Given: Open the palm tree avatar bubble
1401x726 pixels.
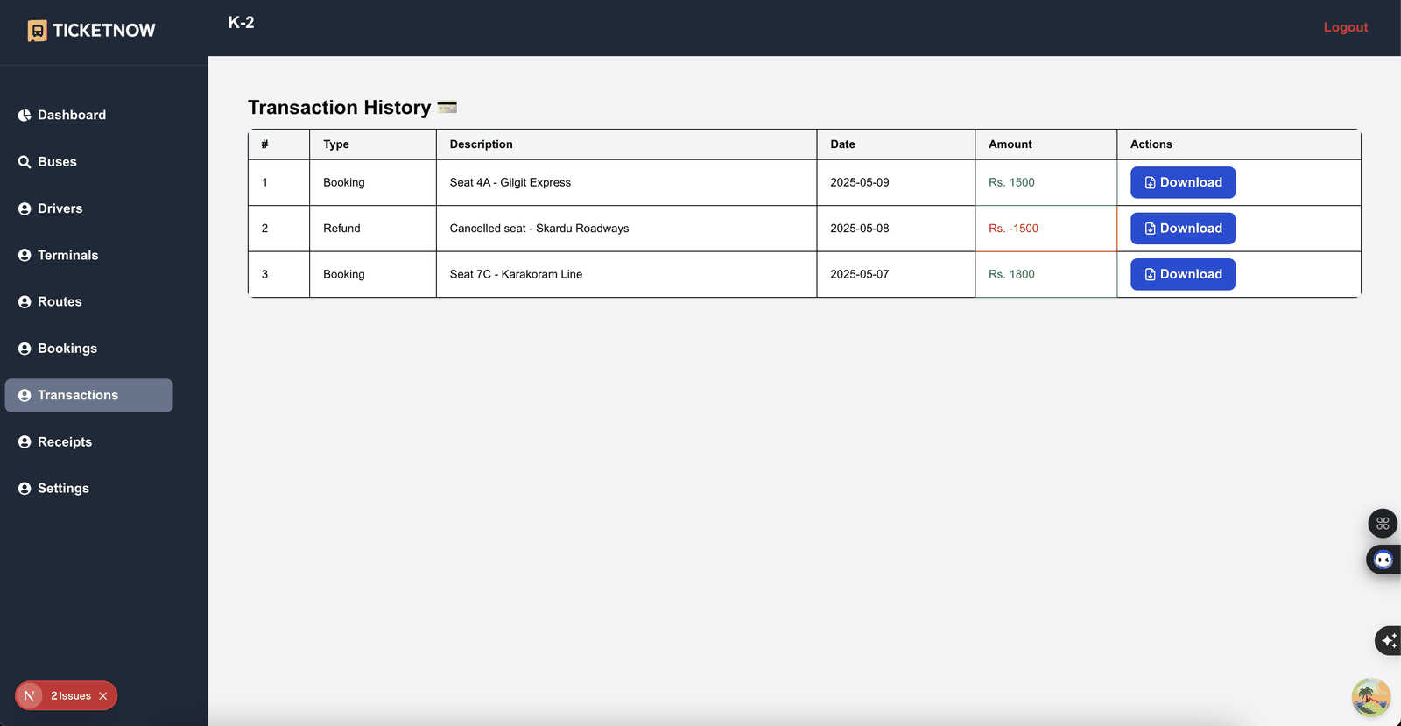Looking at the screenshot, I should pos(1371,698).
